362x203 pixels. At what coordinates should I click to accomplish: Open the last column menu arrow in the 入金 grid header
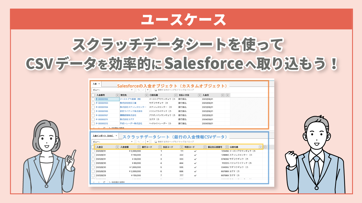(x=227, y=95)
